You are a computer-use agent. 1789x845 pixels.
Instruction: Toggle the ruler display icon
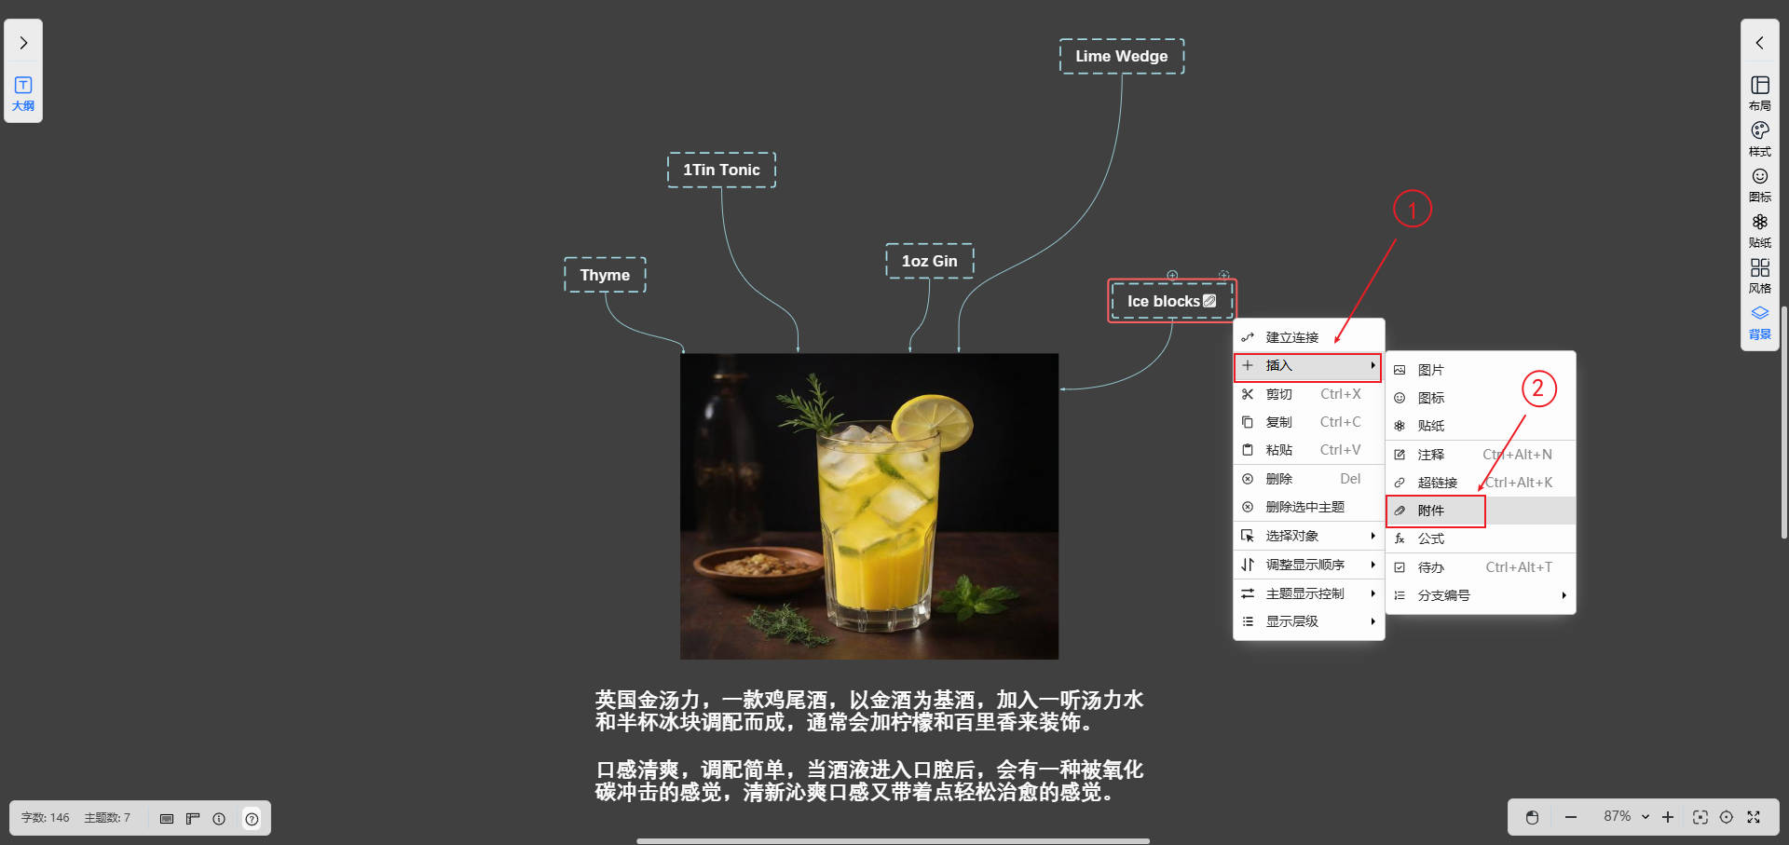click(x=193, y=819)
